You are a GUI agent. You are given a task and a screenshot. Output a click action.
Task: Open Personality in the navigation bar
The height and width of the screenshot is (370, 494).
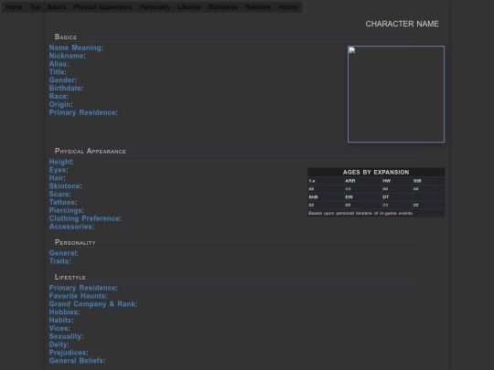tap(155, 7)
